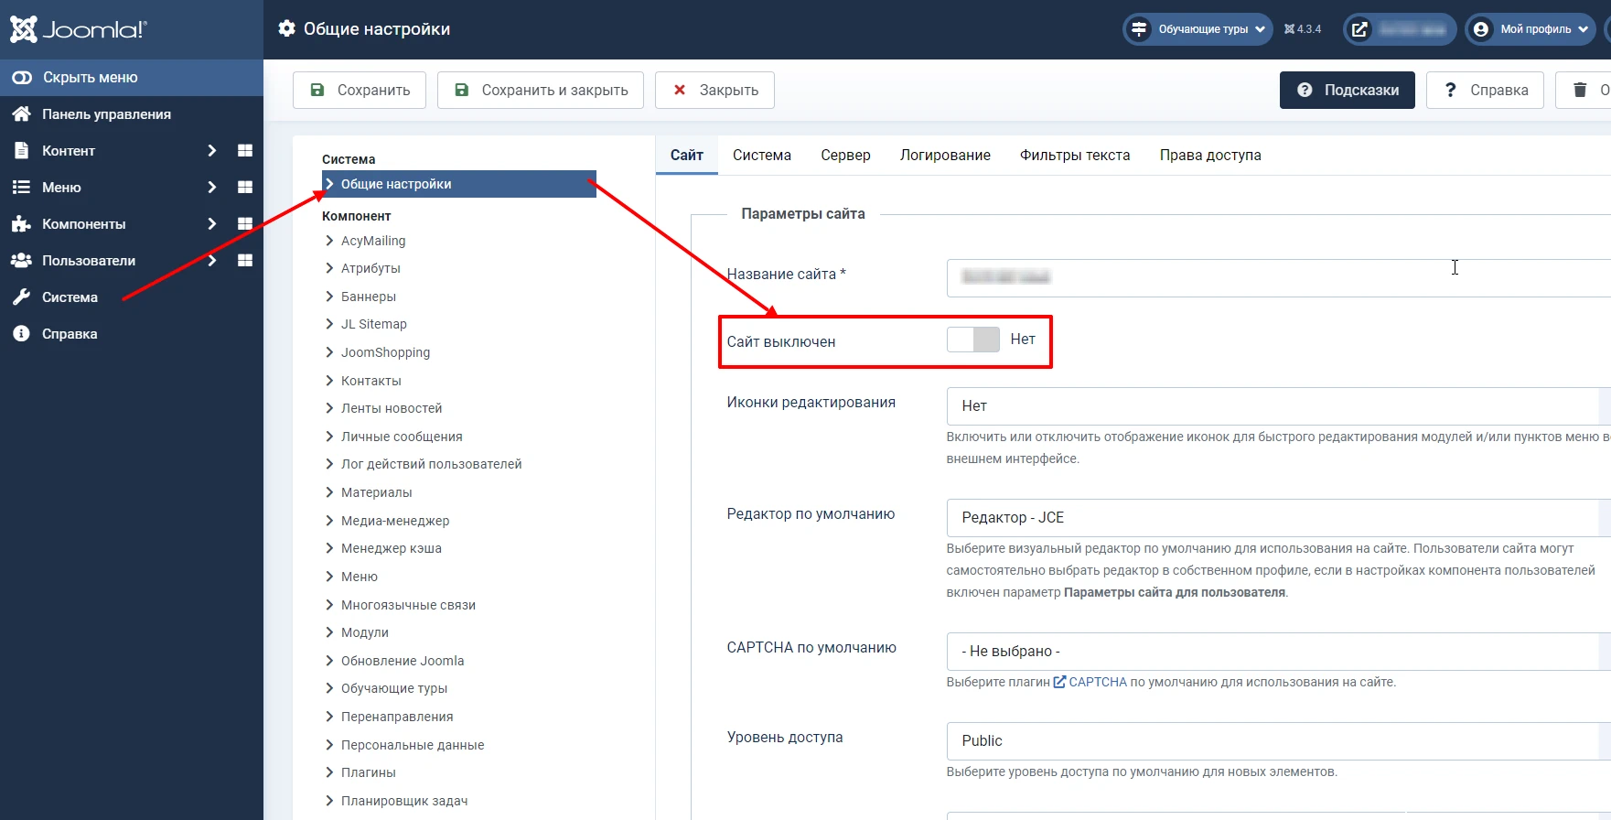
Task: Open the Мой профиль dropdown
Action: pos(1530,29)
